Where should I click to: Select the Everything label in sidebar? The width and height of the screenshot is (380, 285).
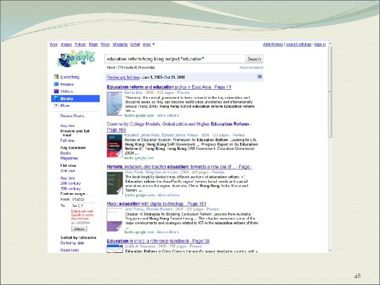coord(70,77)
